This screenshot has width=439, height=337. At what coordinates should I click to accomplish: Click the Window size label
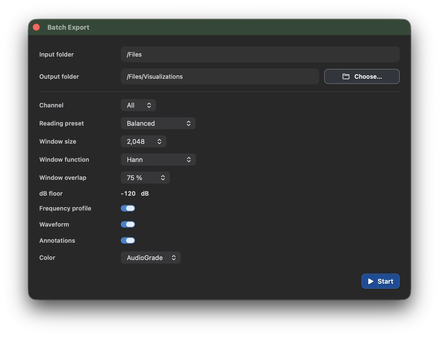pyautogui.click(x=58, y=141)
